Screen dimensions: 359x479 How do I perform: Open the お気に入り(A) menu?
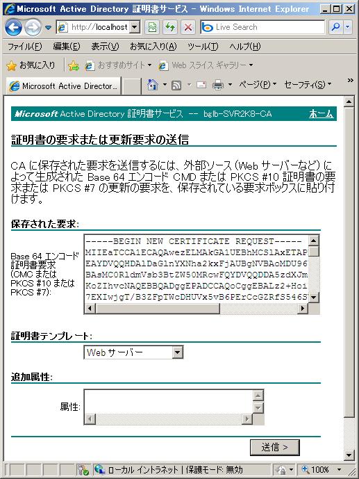pos(153,47)
